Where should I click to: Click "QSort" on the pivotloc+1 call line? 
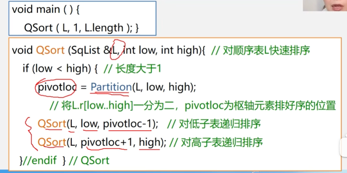(52, 142)
